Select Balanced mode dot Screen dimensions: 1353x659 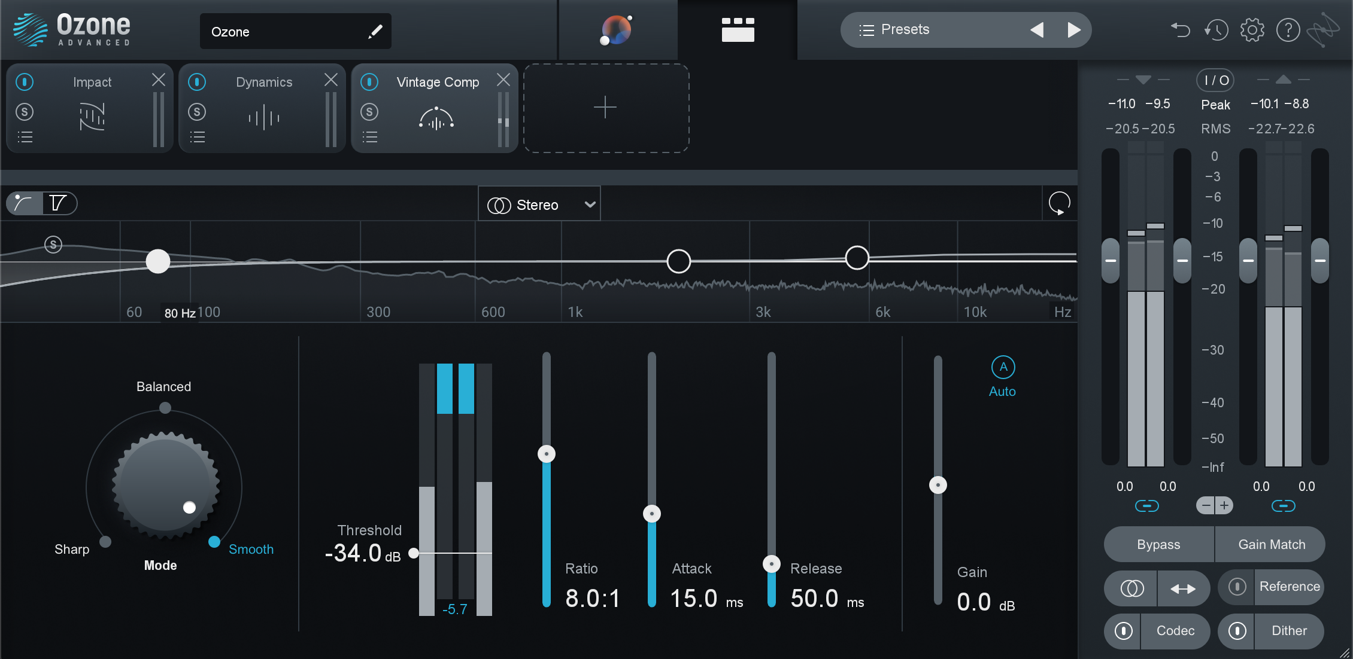165,408
